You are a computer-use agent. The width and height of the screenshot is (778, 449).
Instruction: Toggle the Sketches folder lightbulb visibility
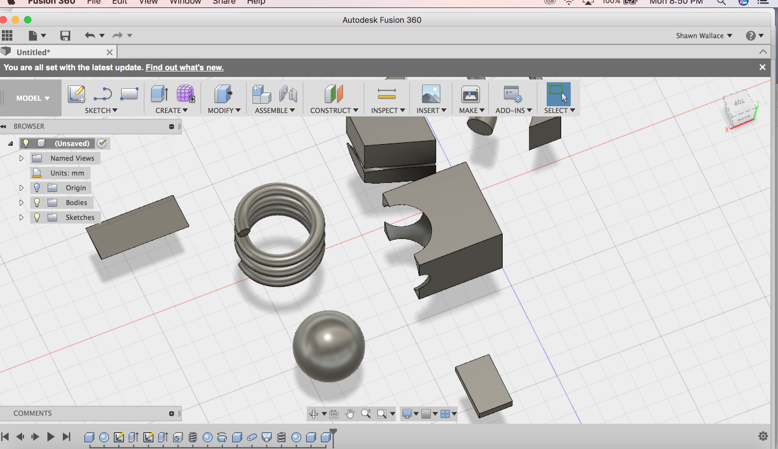37,217
